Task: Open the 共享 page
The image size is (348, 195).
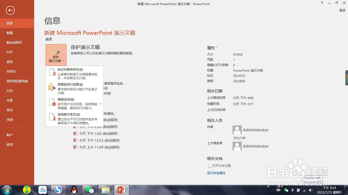Action: click(x=17, y=100)
